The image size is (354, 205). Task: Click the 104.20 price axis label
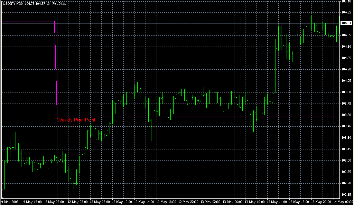point(346,69)
